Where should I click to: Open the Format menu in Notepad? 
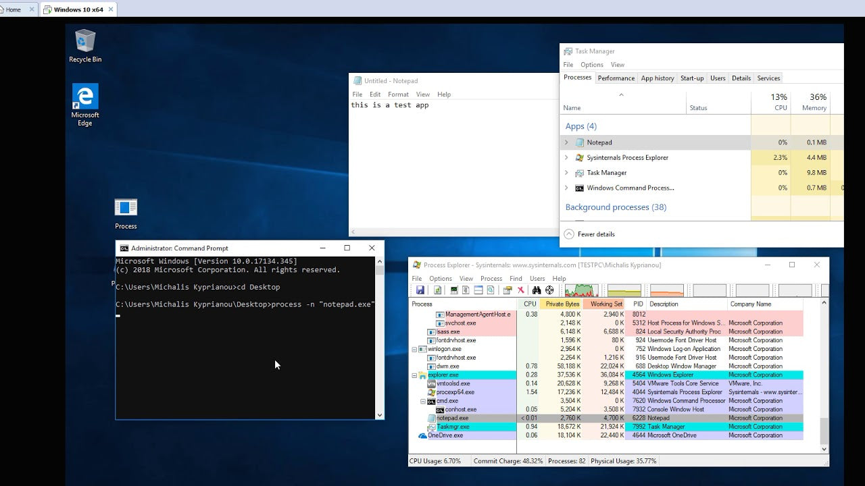coord(398,94)
